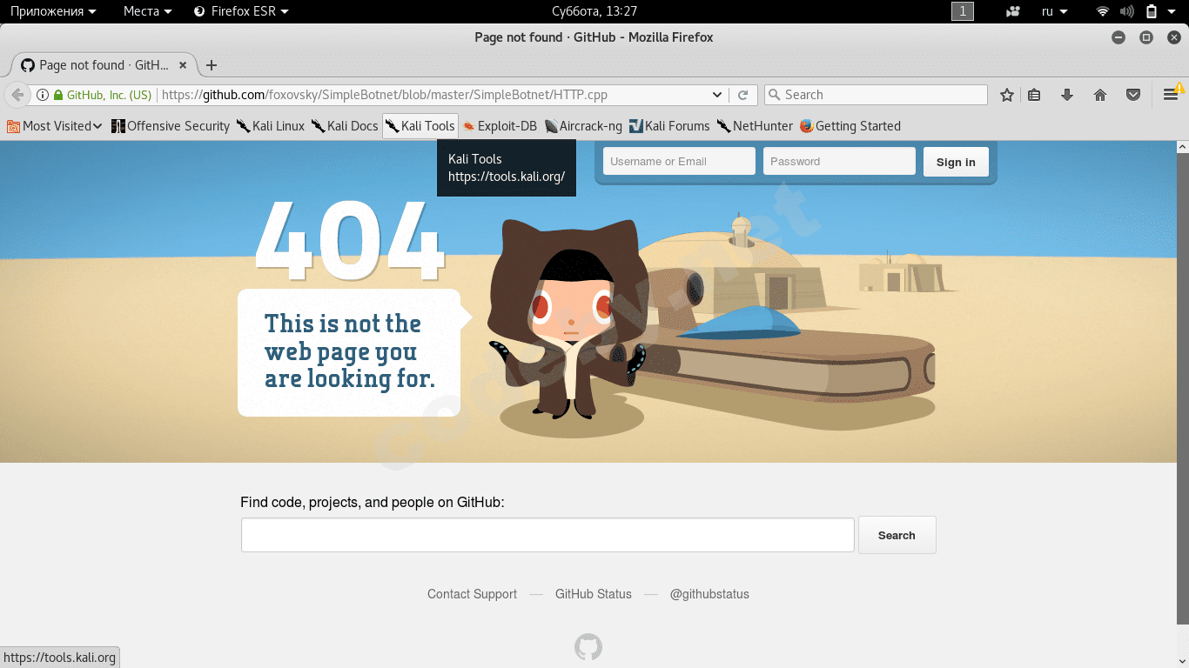
Task: Open the URL bar history dropdown arrow
Action: (717, 95)
